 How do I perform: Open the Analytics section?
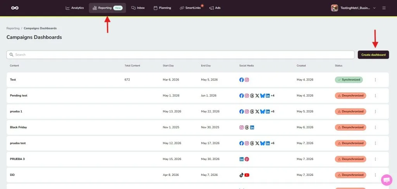pos(75,8)
